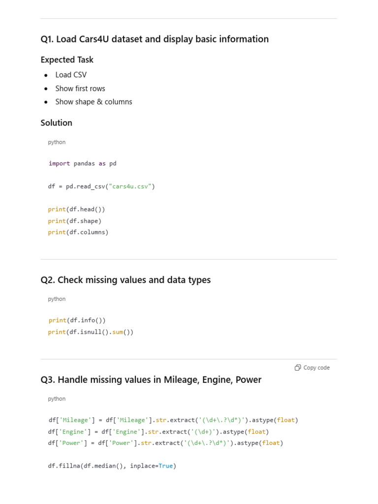Click the import pandas as pd line
The width and height of the screenshot is (378, 504).
82,163
